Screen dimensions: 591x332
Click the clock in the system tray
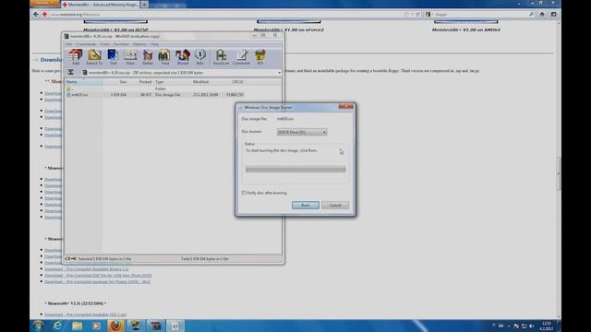(546, 326)
